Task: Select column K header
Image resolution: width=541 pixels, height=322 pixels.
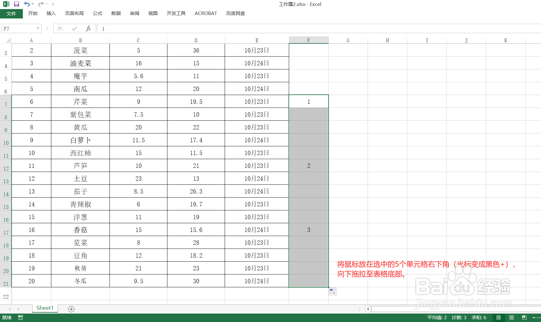Action: 506,40
